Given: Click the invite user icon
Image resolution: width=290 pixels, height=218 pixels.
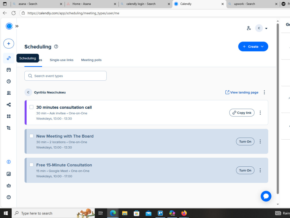Looking at the screenshot, I should click(x=249, y=28).
